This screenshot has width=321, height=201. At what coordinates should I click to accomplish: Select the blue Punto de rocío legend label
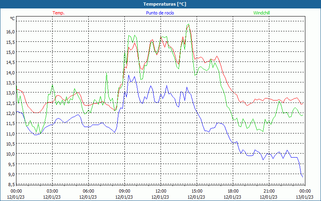click(160, 13)
